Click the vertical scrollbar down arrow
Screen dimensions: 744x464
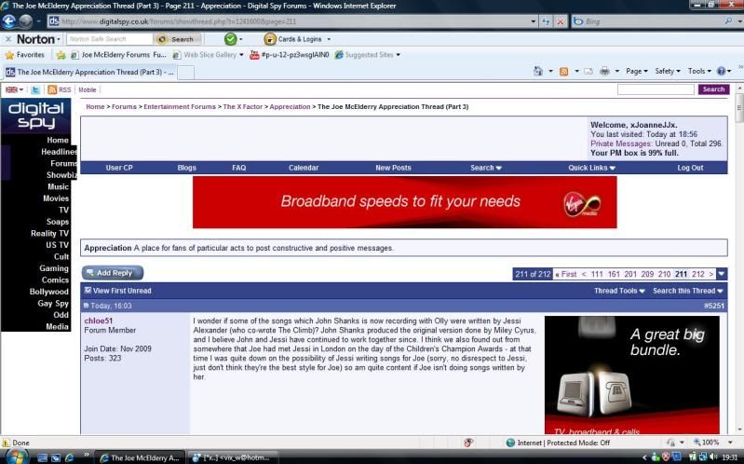(738, 429)
